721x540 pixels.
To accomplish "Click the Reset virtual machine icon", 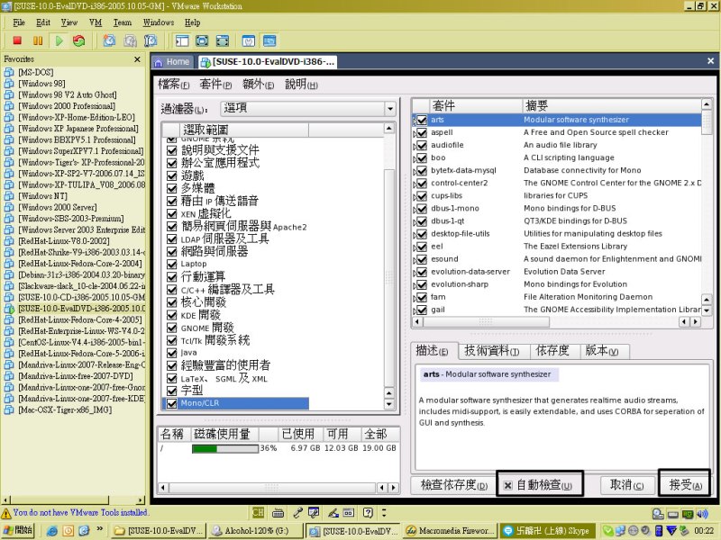I will [x=79, y=40].
